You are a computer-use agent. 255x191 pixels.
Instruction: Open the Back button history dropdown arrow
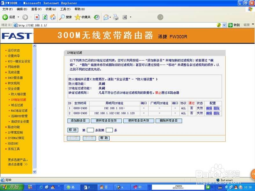tap(18, 17)
